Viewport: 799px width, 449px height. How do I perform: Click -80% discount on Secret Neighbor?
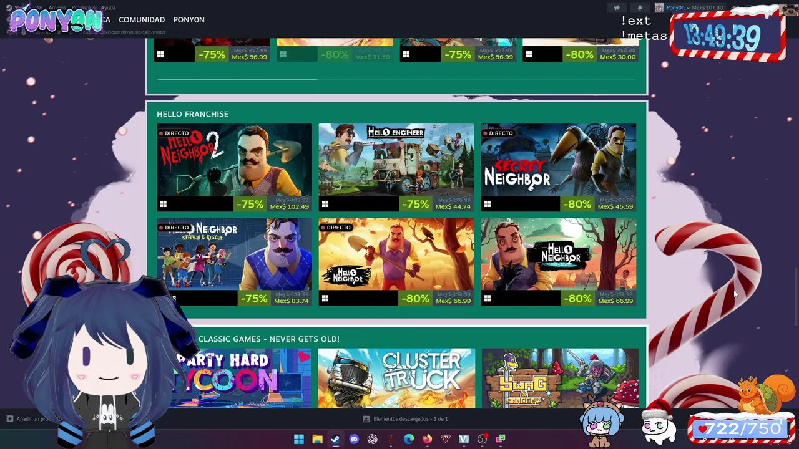point(577,204)
